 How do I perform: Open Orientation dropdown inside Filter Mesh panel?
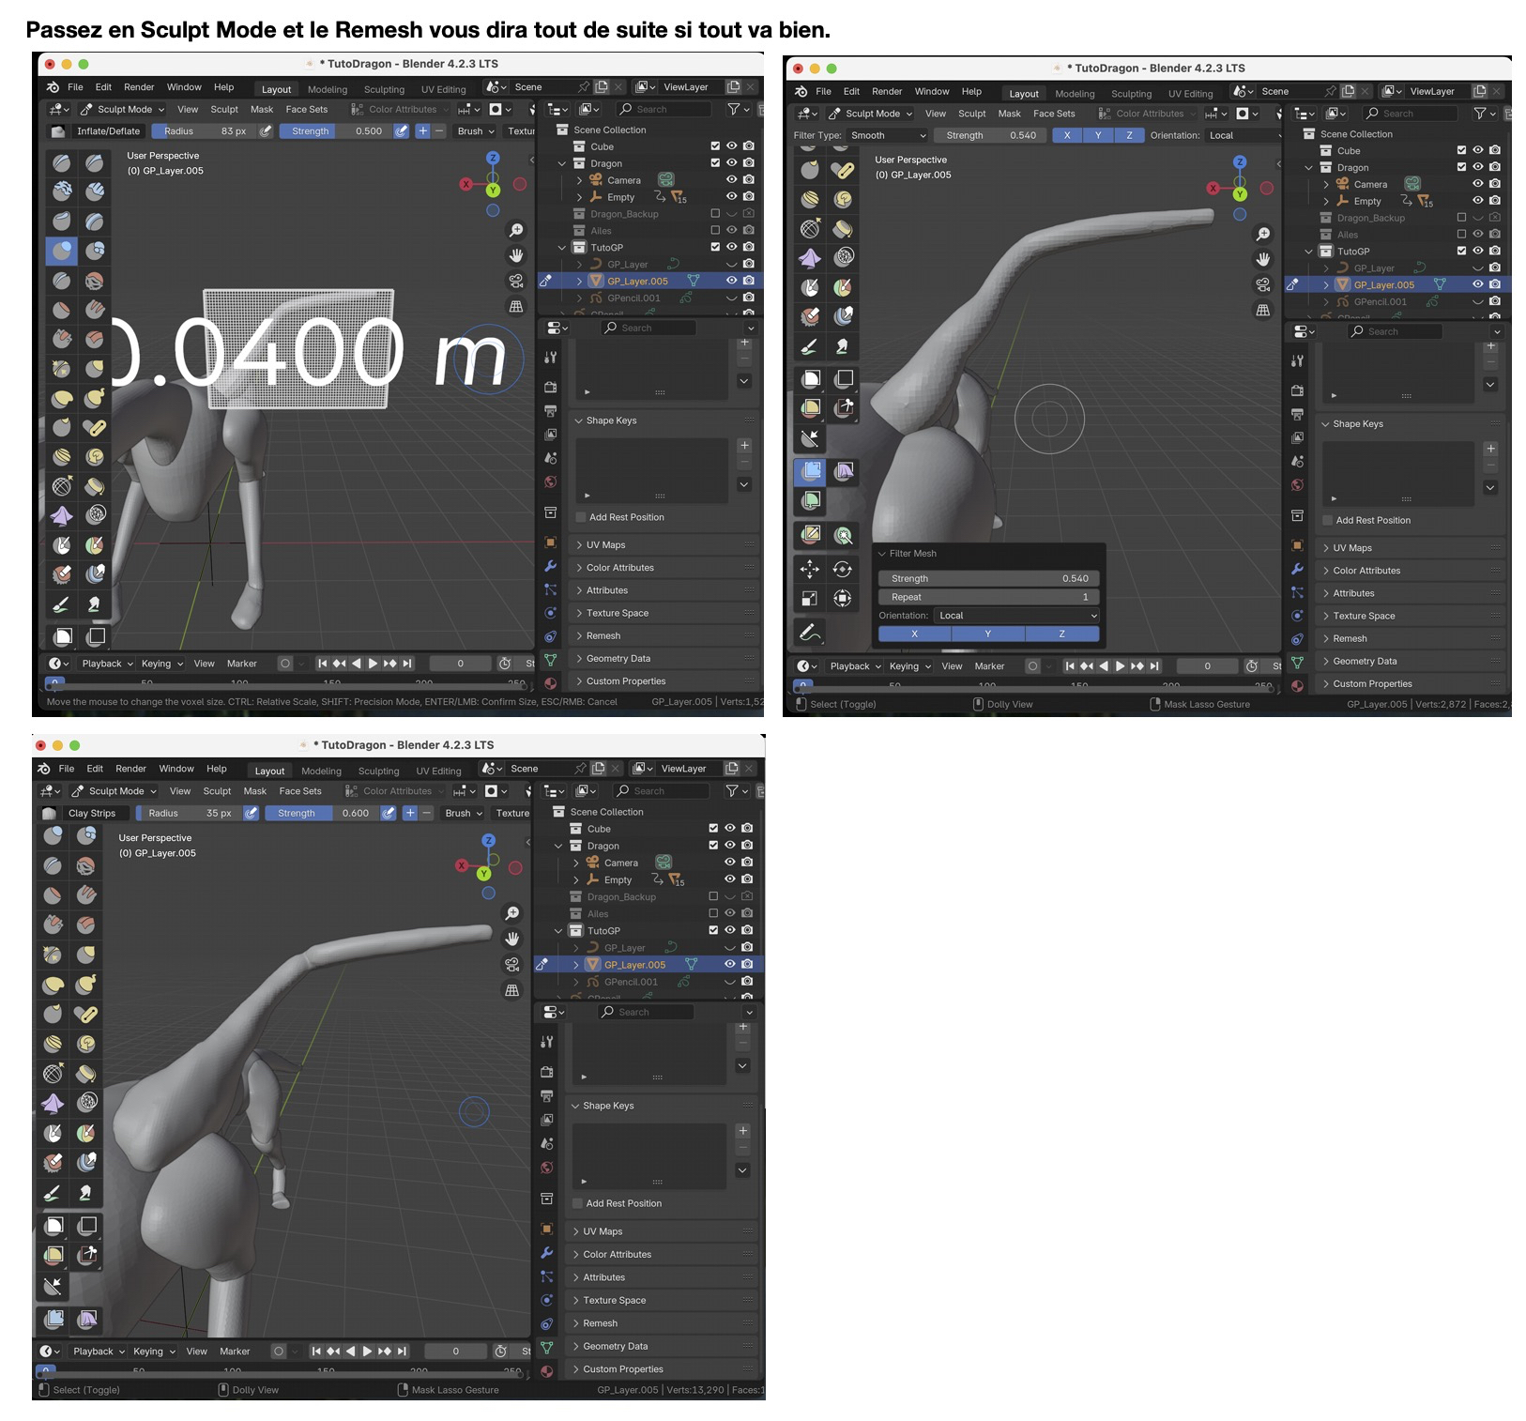click(x=1017, y=616)
